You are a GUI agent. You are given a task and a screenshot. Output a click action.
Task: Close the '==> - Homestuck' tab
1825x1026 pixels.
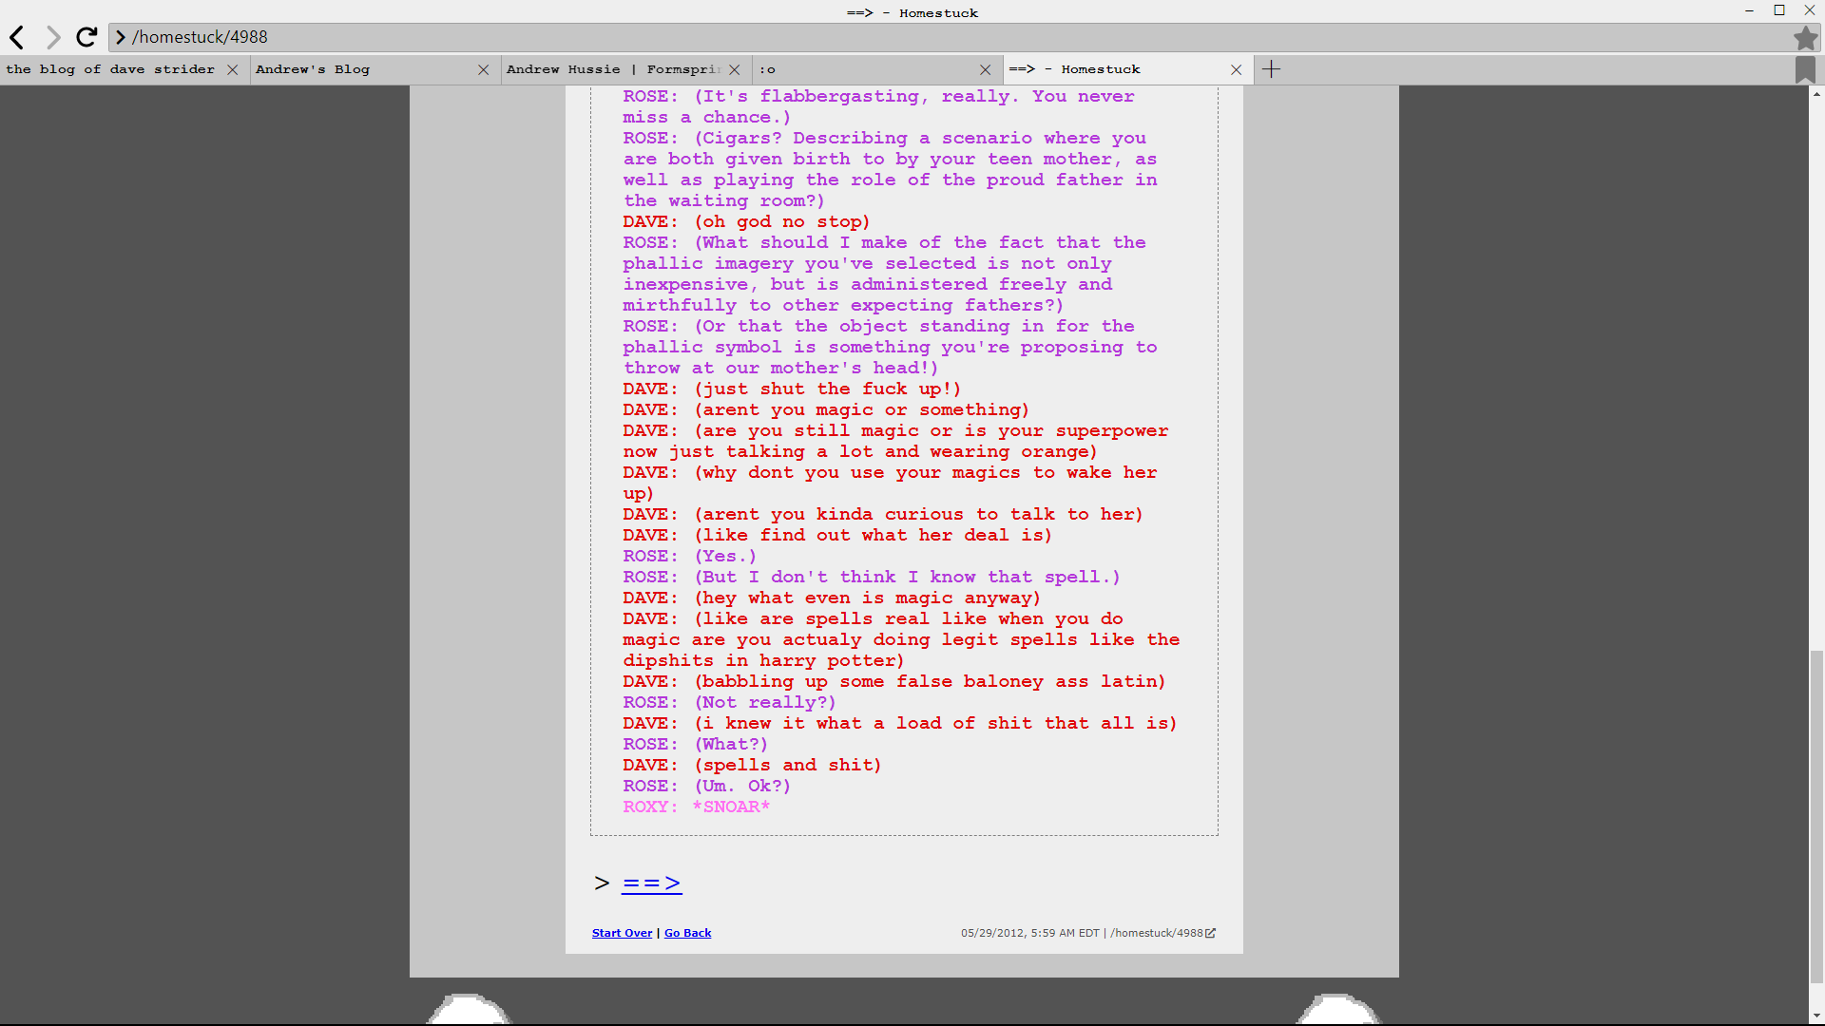pos(1236,69)
